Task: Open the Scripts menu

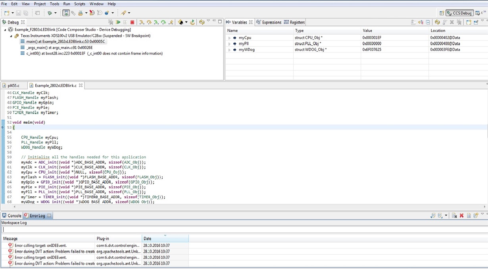Action: [79, 4]
